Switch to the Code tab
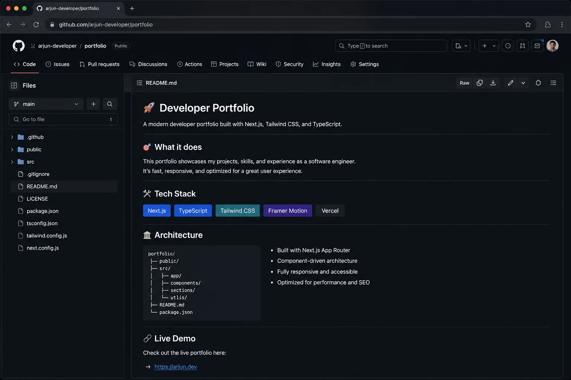Image resolution: width=571 pixels, height=380 pixels. (25, 64)
